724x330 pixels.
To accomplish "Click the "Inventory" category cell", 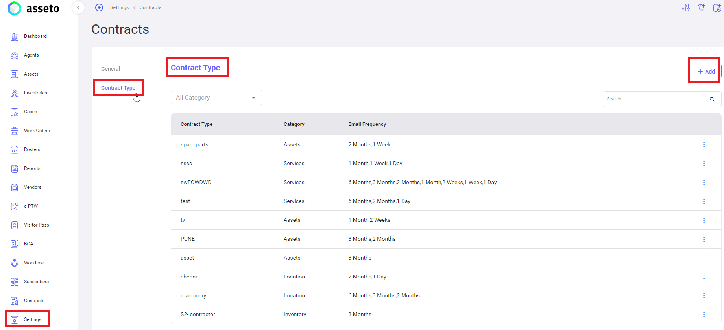I will pyautogui.click(x=295, y=315).
